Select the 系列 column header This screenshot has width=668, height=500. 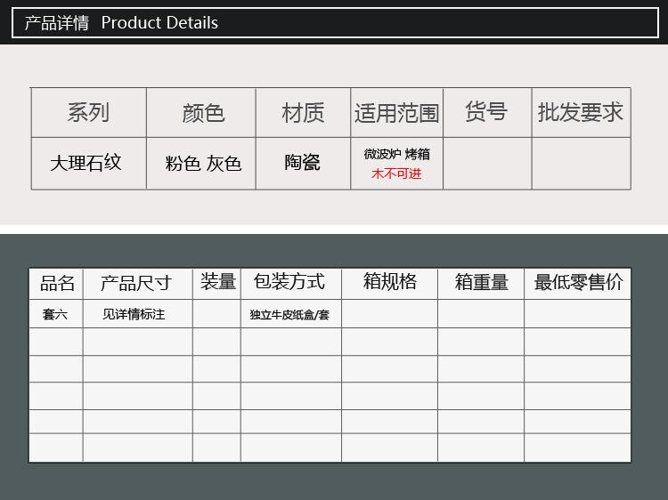pyautogui.click(x=88, y=113)
